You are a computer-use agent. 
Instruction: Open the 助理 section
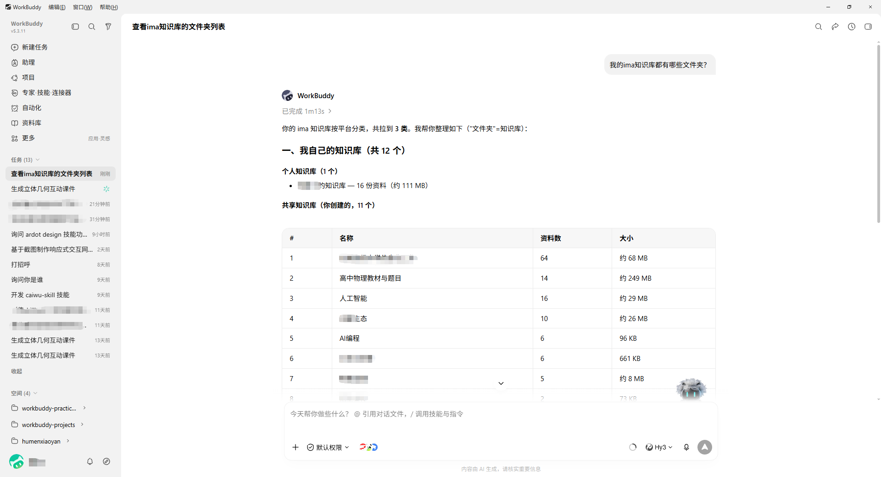[61, 62]
